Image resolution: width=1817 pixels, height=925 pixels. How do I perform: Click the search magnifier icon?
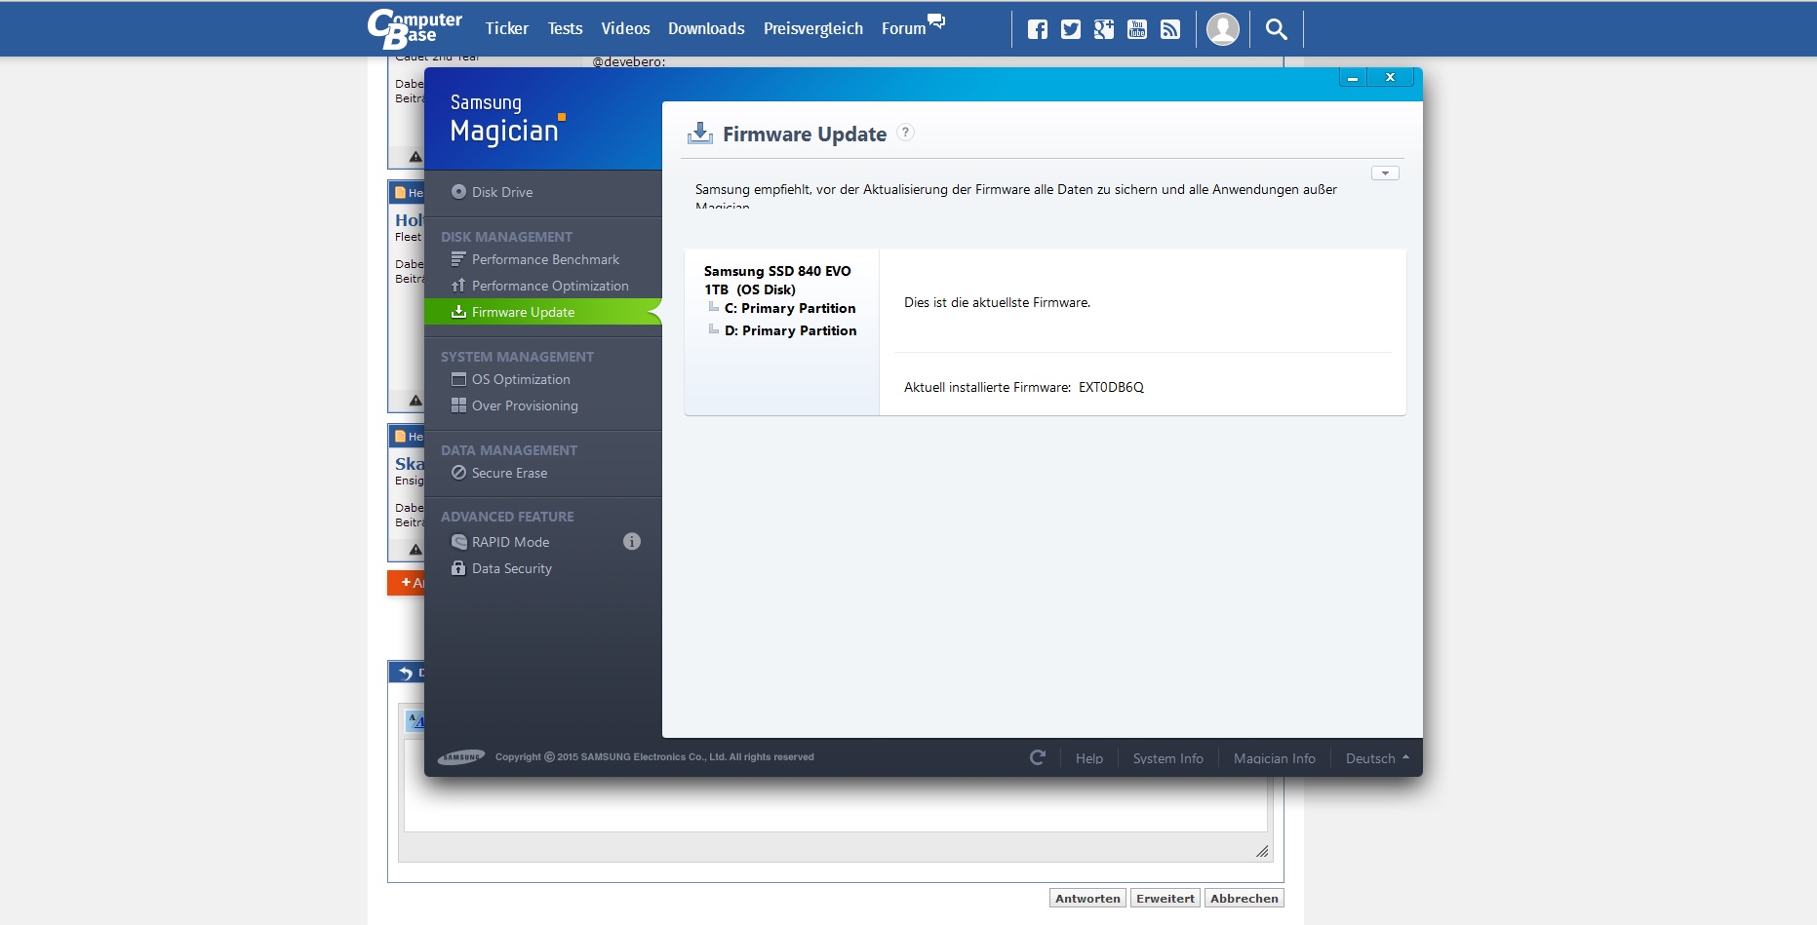point(1276,29)
